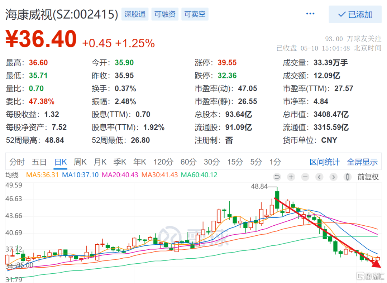Click the 均线 label beside MA legend
Screen dimensions: 387x283
click(12, 175)
